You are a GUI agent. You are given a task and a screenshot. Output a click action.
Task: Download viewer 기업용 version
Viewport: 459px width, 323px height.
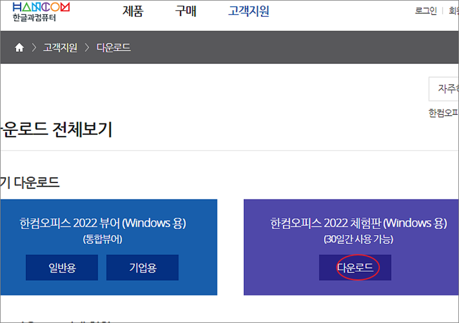[142, 268]
